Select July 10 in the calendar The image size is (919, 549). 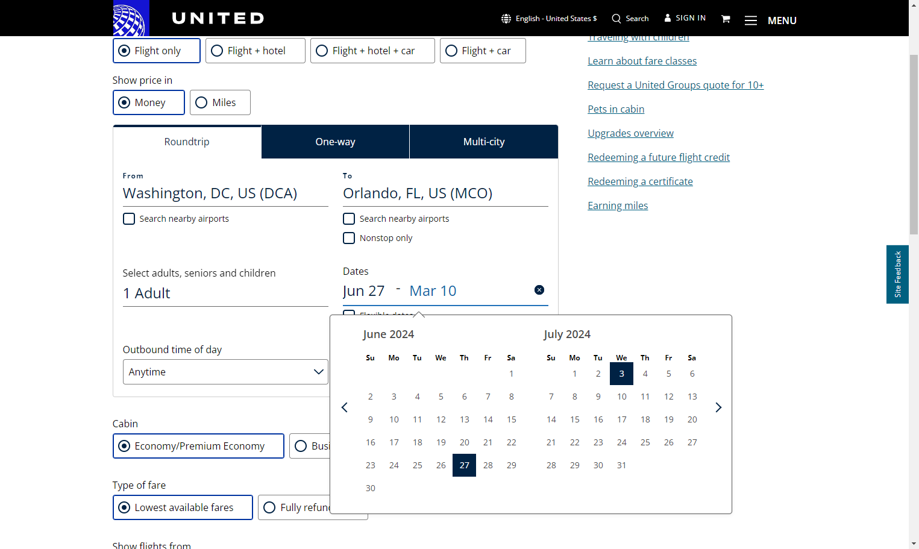tap(621, 397)
